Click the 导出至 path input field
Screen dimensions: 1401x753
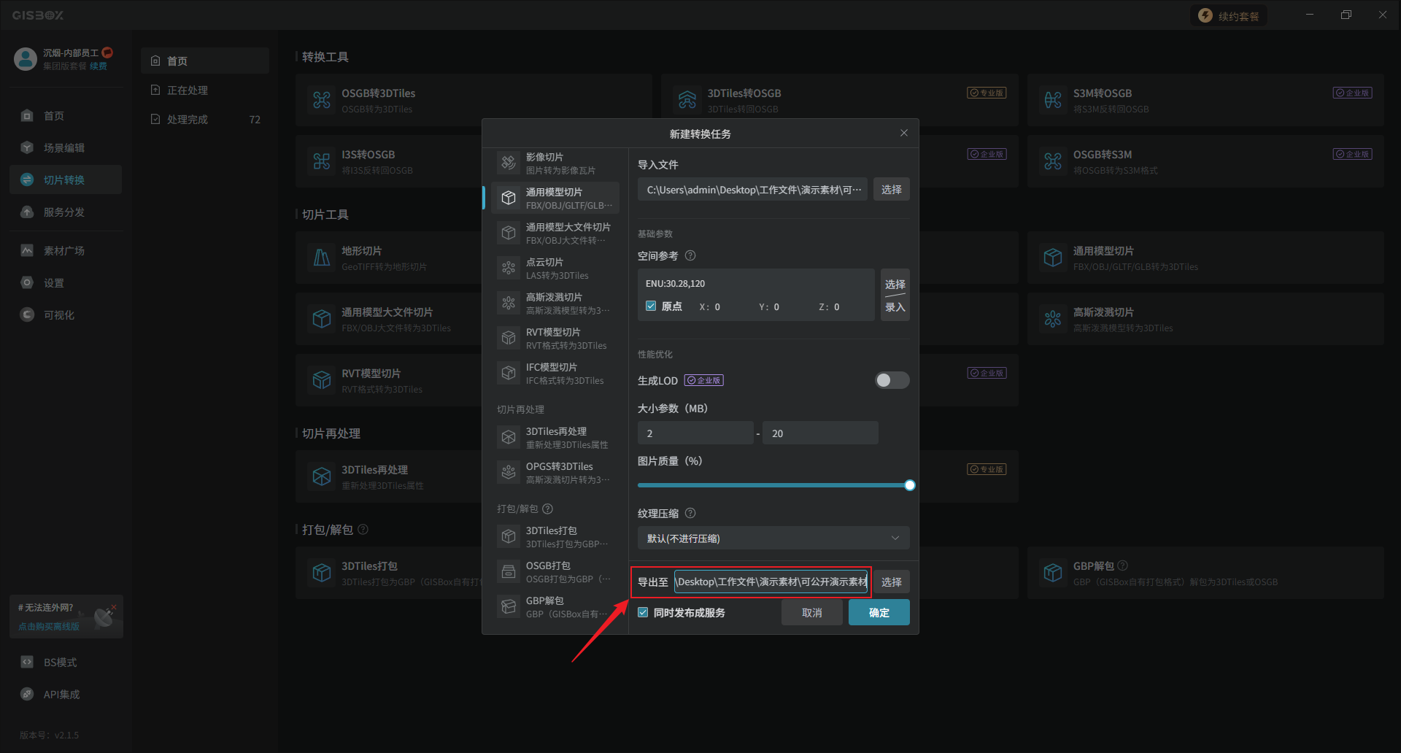click(771, 582)
